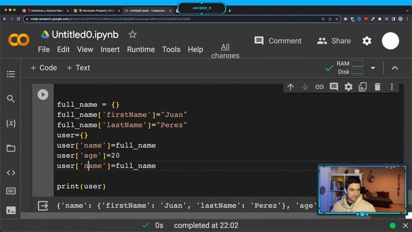Open the code snippets panel
The height and width of the screenshot is (232, 412).
click(x=11, y=173)
